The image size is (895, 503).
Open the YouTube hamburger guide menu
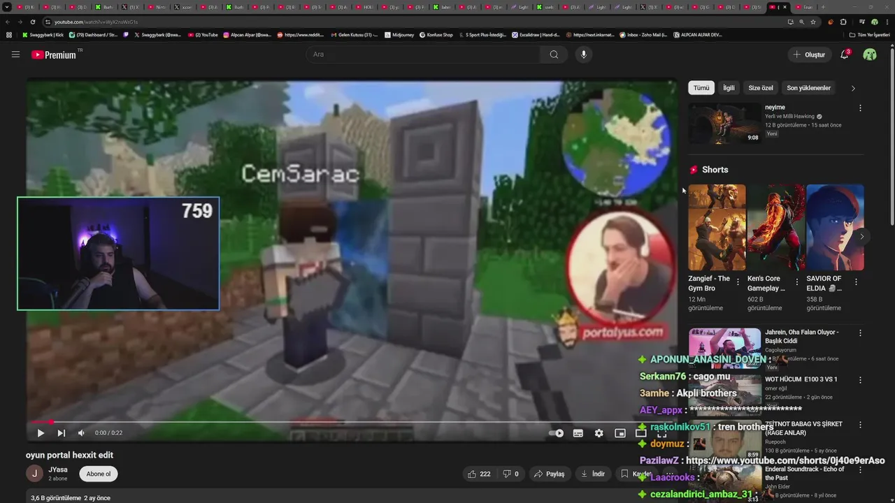(x=15, y=54)
